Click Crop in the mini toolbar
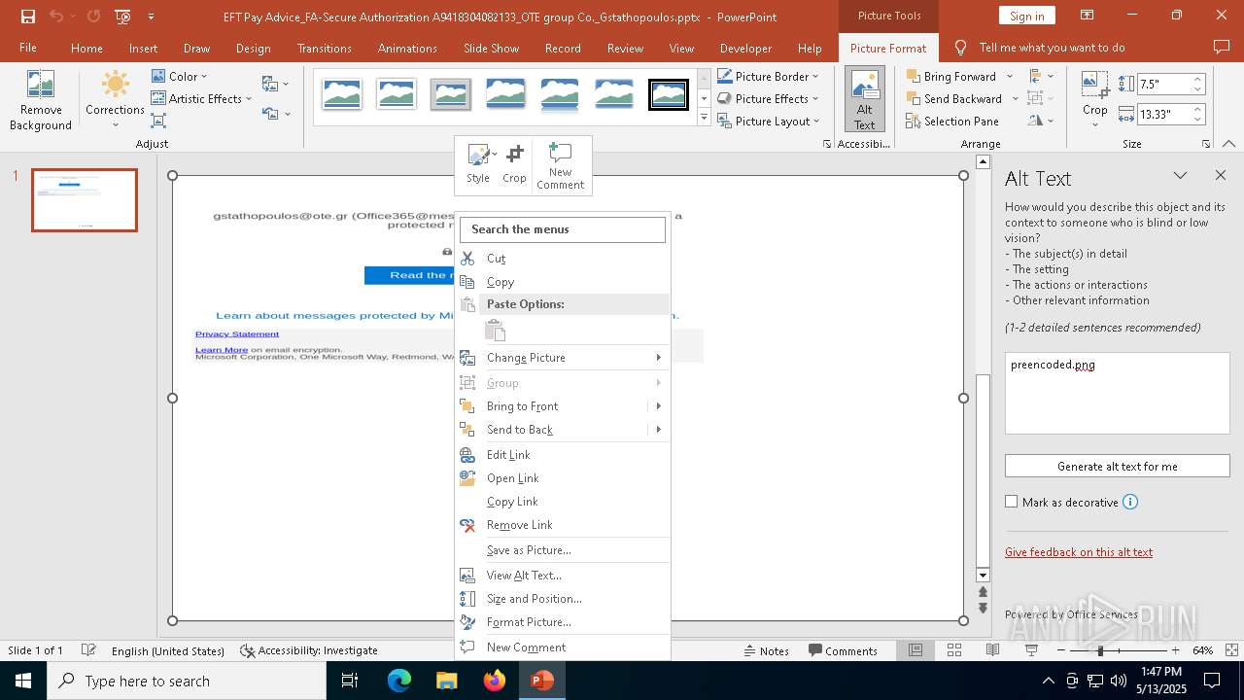 pos(514,164)
